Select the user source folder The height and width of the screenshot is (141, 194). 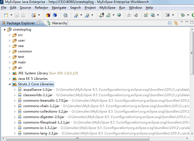pyautogui.click(x=21, y=40)
